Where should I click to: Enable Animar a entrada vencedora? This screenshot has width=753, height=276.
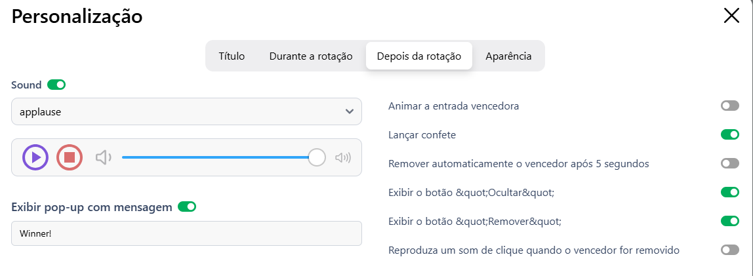(x=729, y=106)
